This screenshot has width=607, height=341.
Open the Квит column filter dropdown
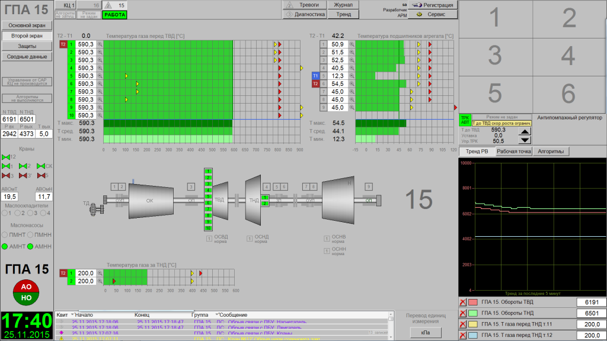coord(72,314)
